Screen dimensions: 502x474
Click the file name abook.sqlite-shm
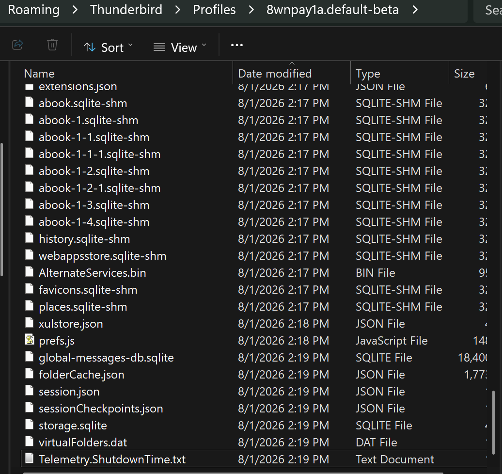(83, 103)
